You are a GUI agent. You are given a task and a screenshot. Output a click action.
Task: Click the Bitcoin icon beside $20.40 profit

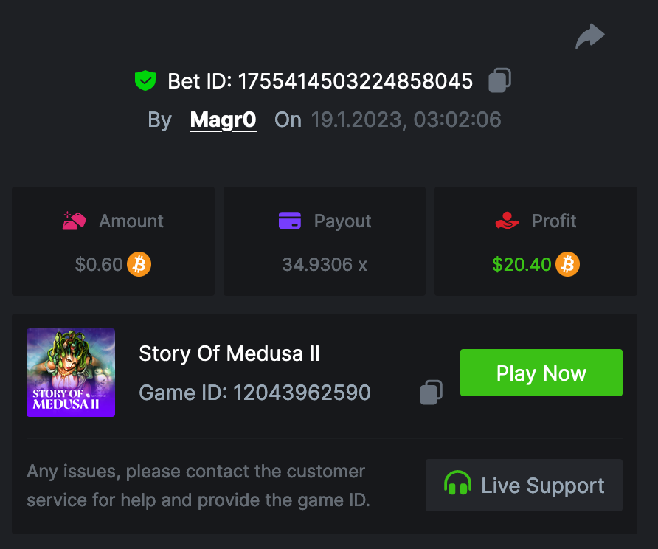567,264
